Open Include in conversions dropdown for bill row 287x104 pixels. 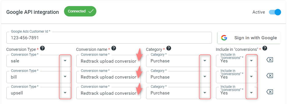click(251, 77)
